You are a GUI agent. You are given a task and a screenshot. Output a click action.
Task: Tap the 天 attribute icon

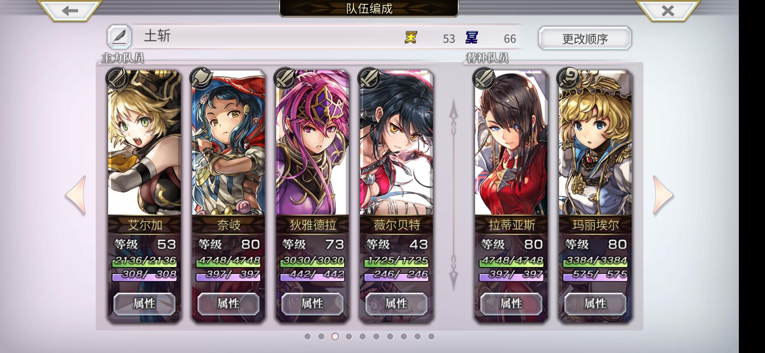pos(411,38)
